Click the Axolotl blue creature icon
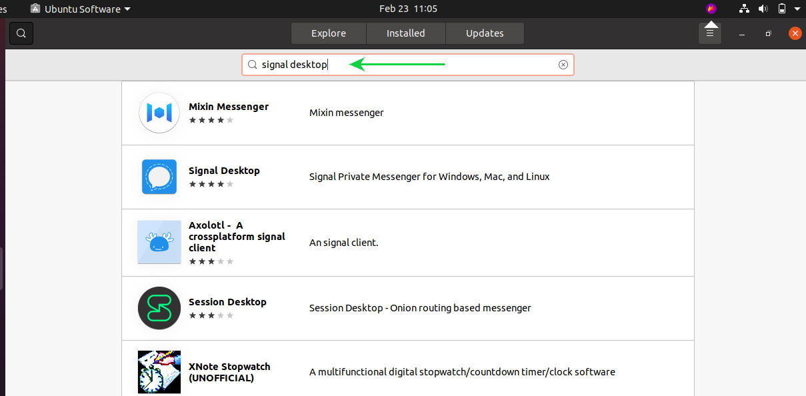 pos(159,242)
